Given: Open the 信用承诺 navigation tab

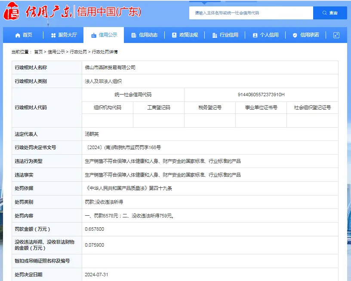Looking at the screenshot, I should (306, 35).
